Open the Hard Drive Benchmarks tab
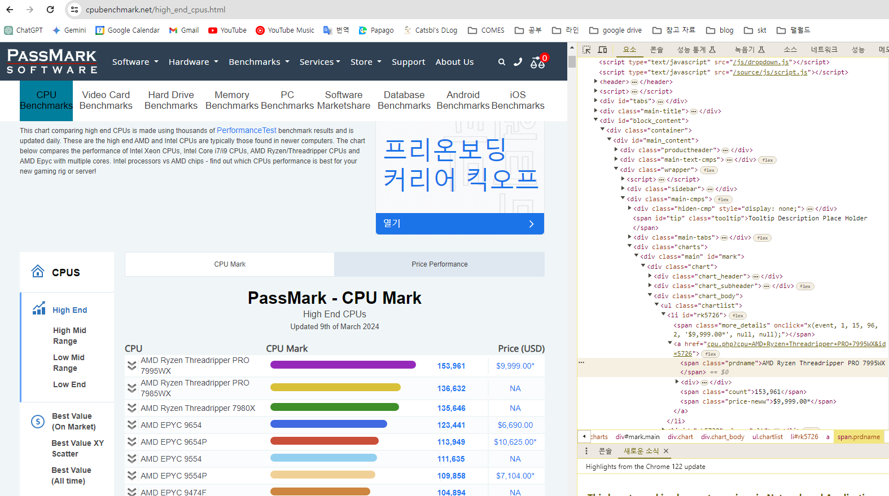This screenshot has height=496, width=889. 171,100
